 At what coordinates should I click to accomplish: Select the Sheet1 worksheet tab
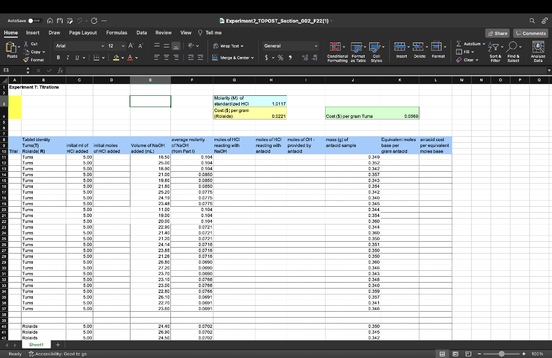(36, 345)
